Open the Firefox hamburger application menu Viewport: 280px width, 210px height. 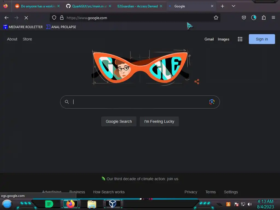(273, 17)
